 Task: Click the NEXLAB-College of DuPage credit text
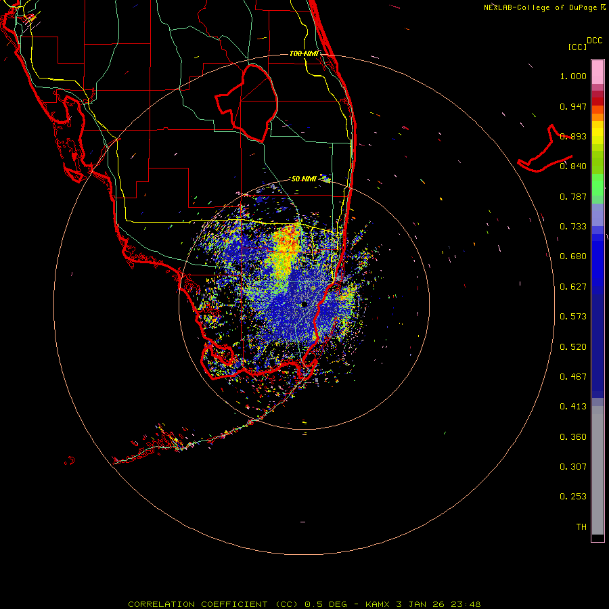541,7
